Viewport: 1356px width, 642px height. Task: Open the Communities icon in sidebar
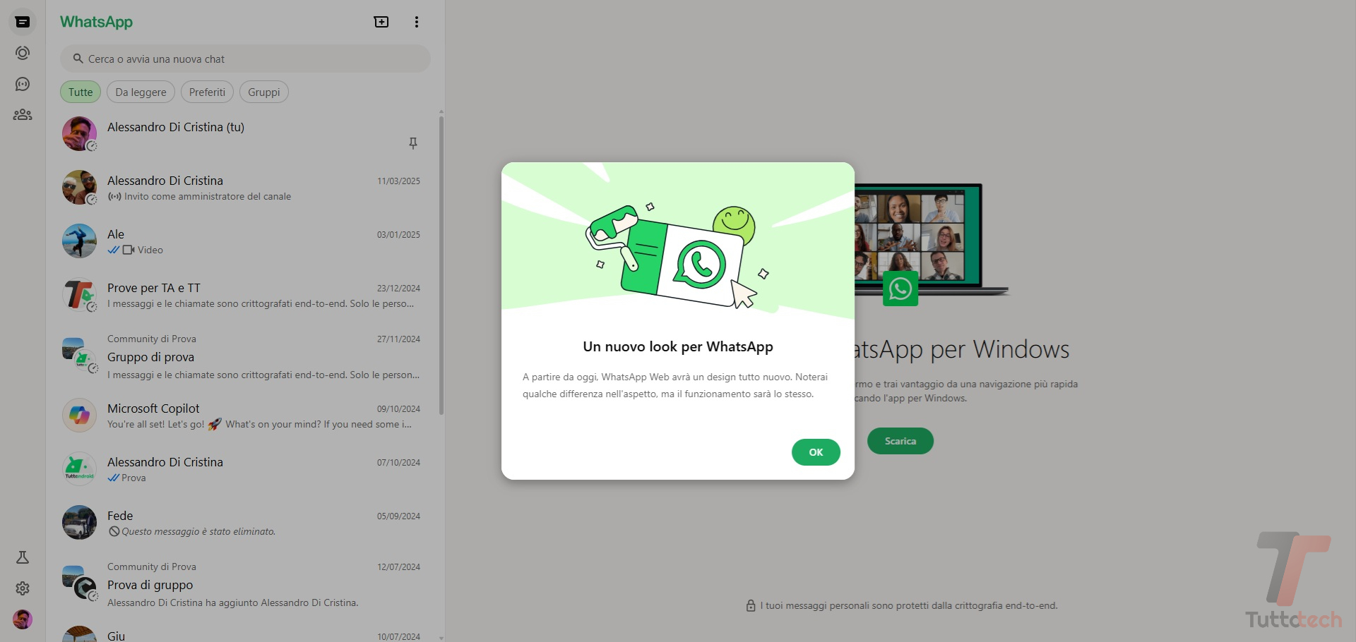23,115
